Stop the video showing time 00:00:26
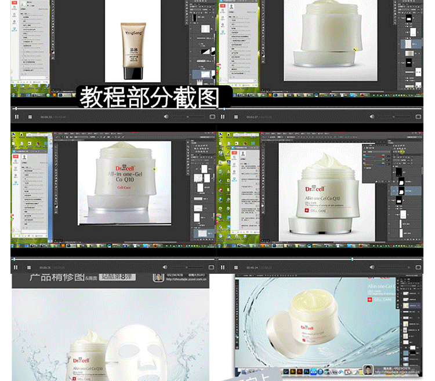 tap(28, 268)
